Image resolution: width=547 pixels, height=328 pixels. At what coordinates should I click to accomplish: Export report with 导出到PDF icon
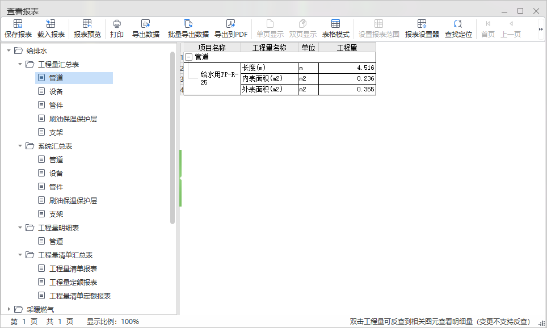coord(230,24)
